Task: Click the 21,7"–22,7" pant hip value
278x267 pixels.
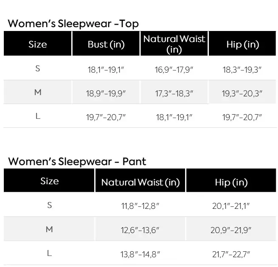Action: click(231, 255)
